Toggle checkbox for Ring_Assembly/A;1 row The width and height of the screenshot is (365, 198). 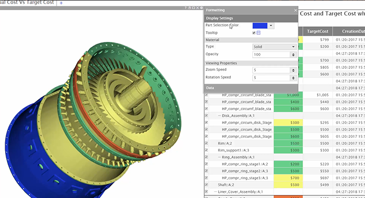[206, 157]
